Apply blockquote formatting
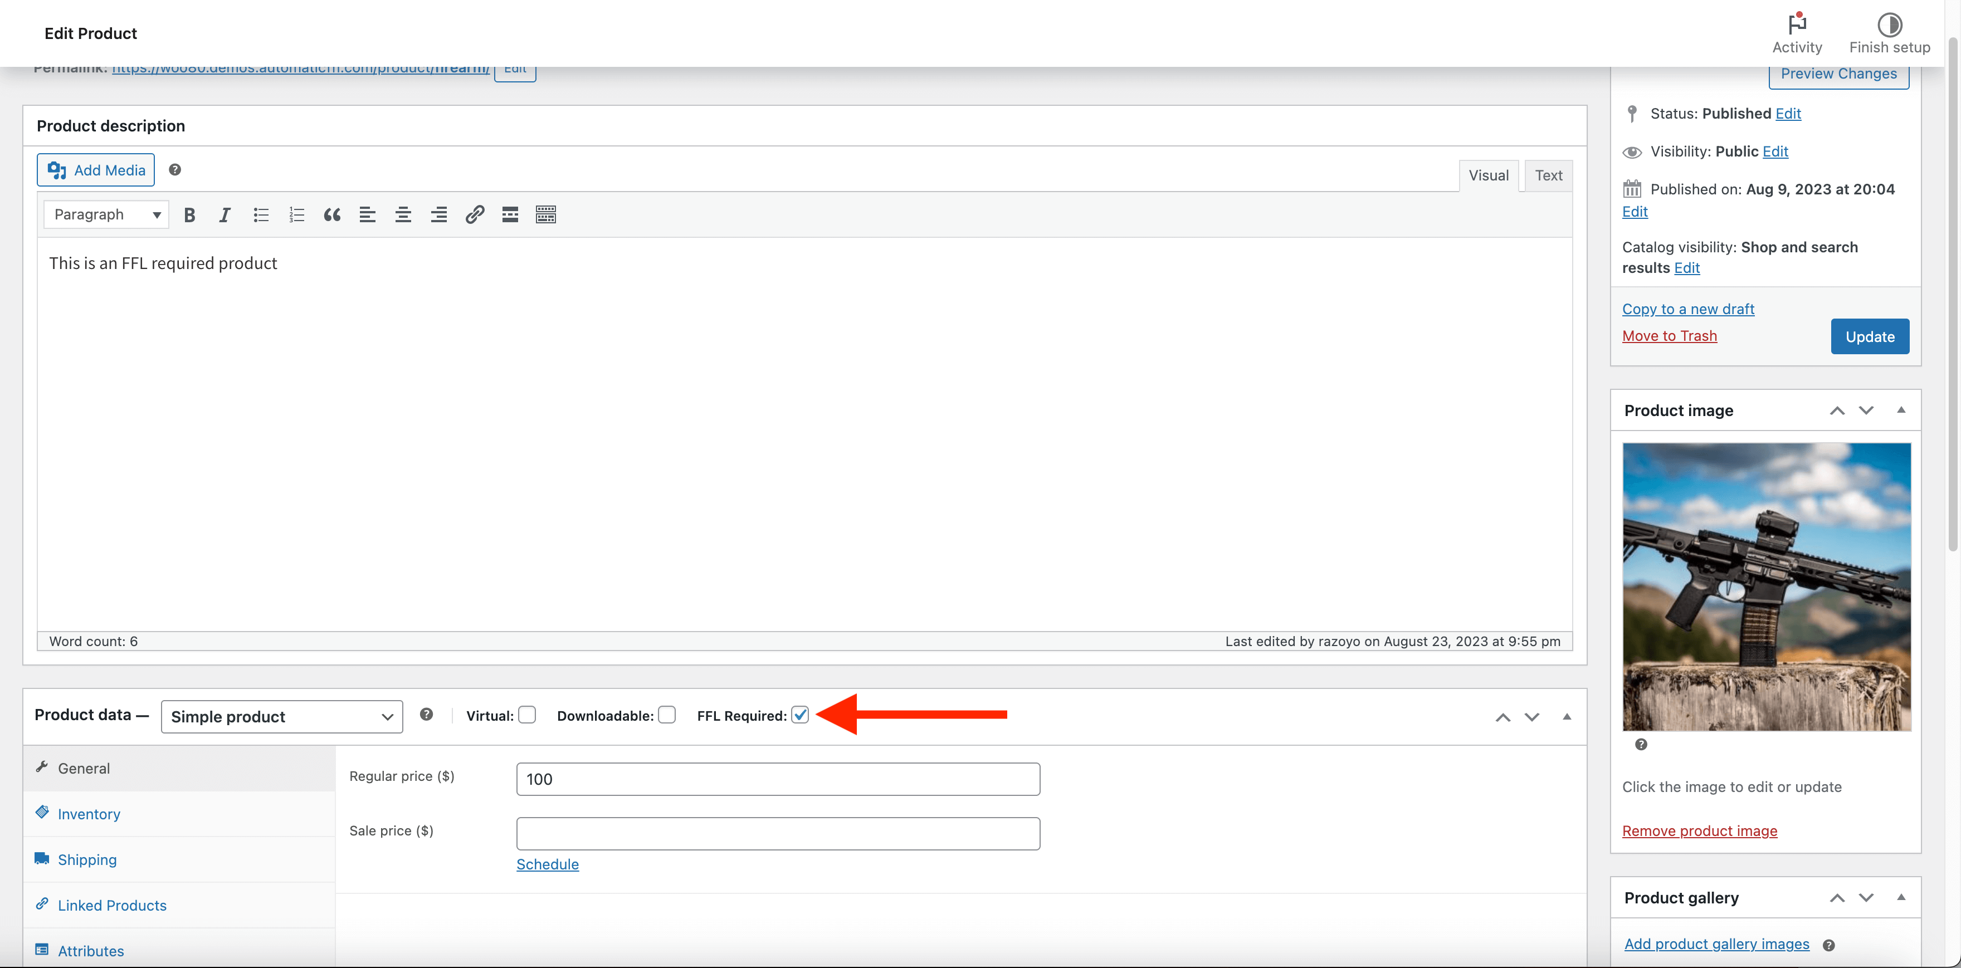This screenshot has height=968, width=1961. [332, 216]
